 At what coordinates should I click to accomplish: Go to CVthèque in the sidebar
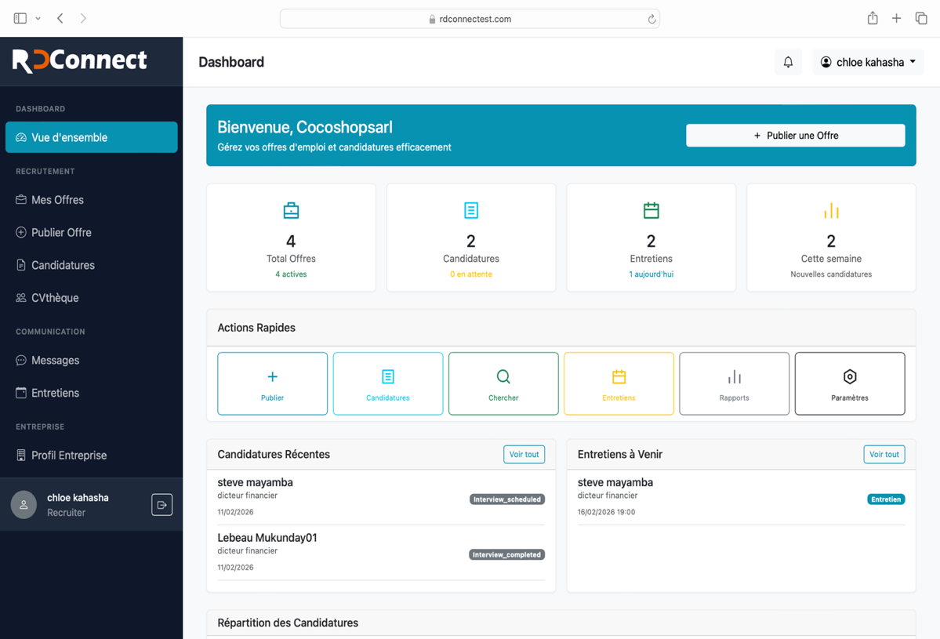55,298
